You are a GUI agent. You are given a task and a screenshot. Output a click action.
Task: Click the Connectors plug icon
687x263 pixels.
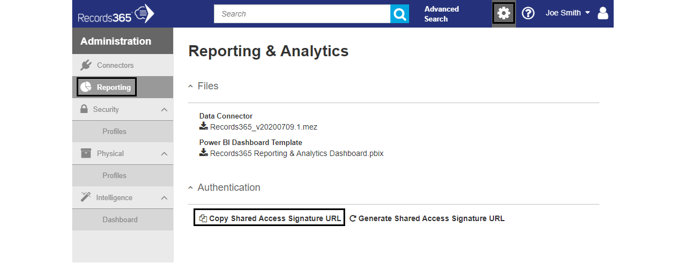tap(85, 65)
